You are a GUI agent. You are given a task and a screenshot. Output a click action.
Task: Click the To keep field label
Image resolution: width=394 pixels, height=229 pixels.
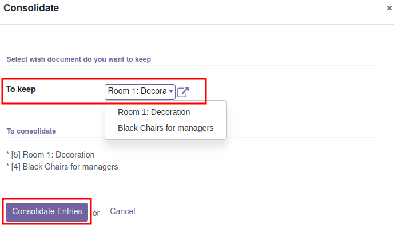click(21, 89)
